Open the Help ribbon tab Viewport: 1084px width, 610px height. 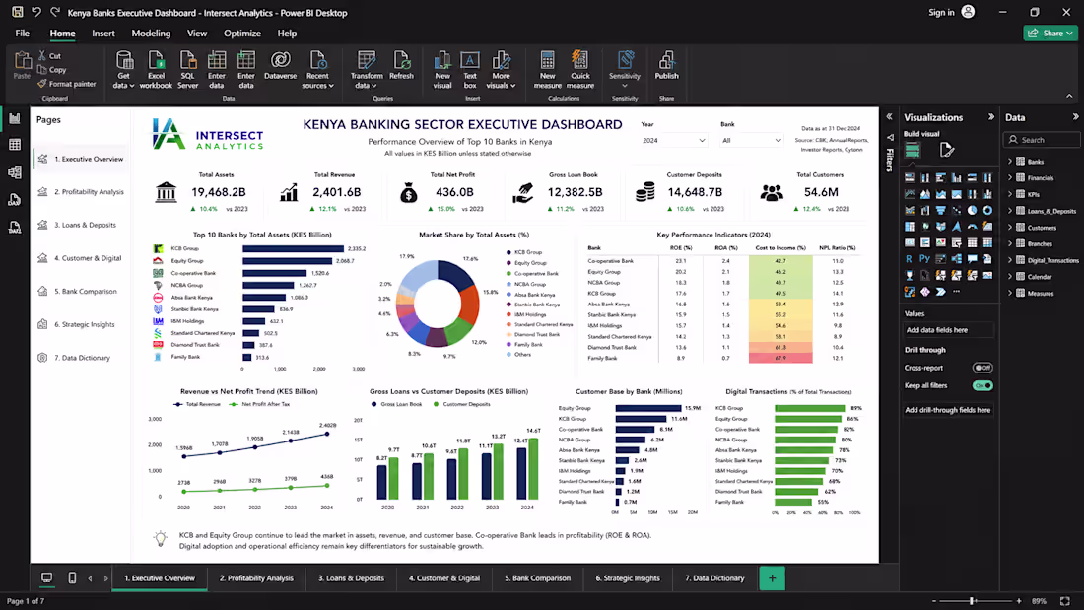pos(287,34)
